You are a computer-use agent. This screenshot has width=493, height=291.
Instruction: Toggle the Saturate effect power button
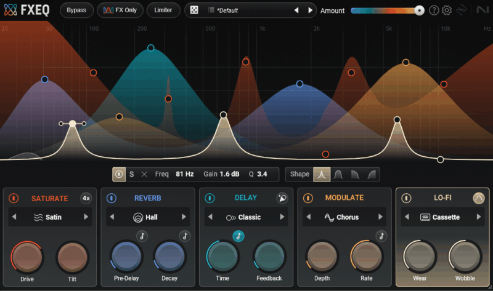pyautogui.click(x=14, y=198)
